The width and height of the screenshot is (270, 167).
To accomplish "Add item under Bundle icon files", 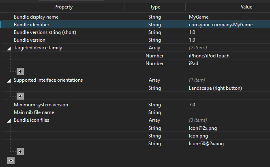I will pos(20,152).
